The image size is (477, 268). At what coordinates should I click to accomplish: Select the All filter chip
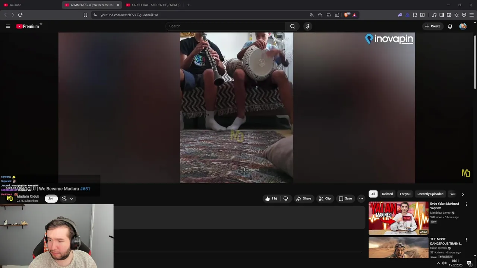click(x=373, y=194)
